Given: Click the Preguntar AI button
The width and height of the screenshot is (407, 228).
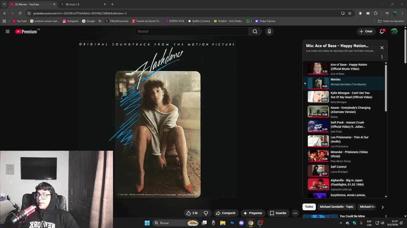Looking at the screenshot, I should click(253, 213).
